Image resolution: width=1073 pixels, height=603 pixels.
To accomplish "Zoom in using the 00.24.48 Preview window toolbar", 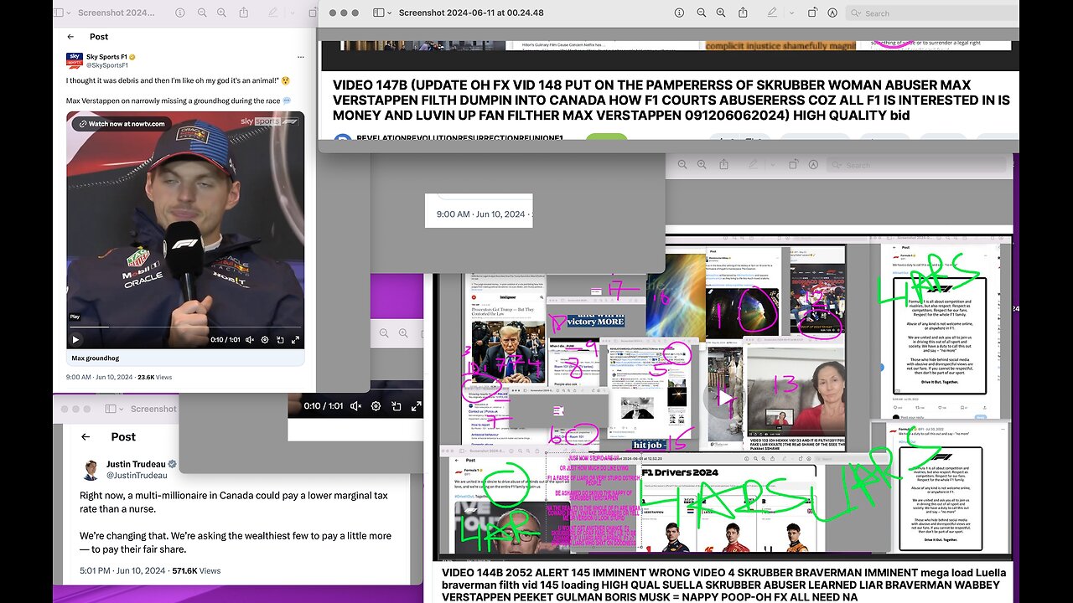I will point(722,13).
